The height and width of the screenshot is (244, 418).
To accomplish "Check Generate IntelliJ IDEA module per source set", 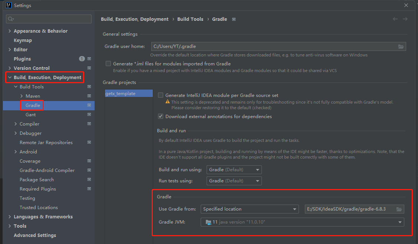I will pos(161,95).
